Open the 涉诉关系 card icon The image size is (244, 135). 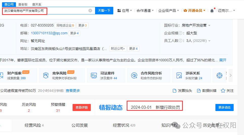179,75
